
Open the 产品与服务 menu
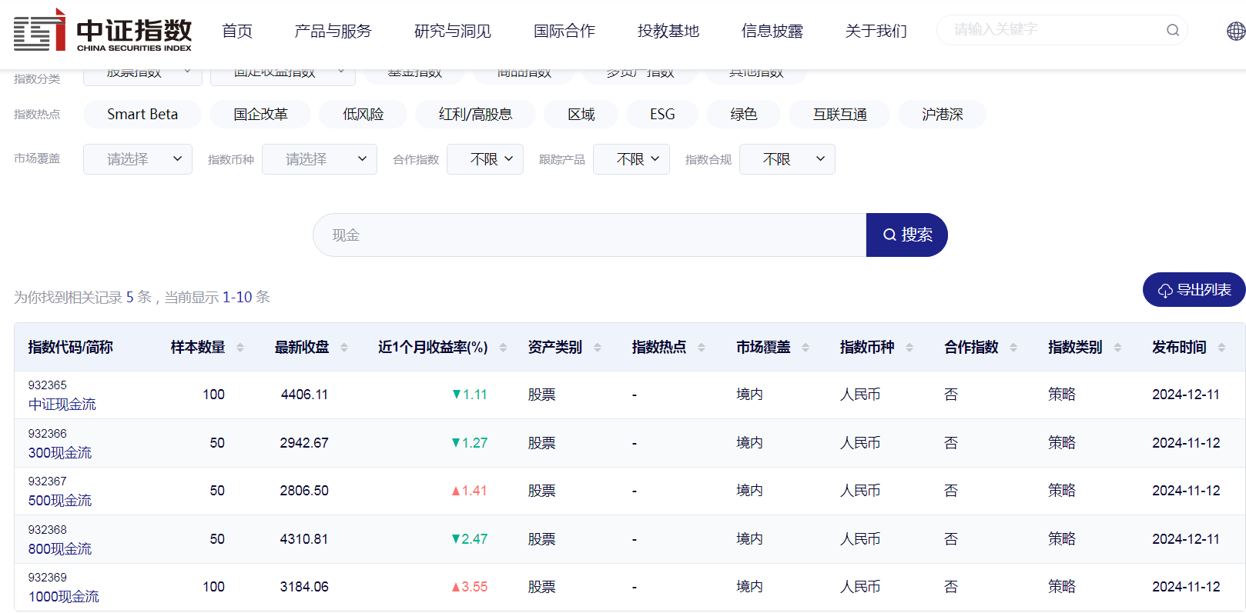333,31
